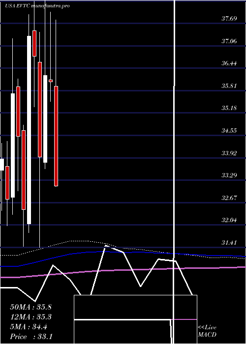Click the 32.67 price axis label
Viewport: 246px width, 344px height.
click(x=229, y=198)
